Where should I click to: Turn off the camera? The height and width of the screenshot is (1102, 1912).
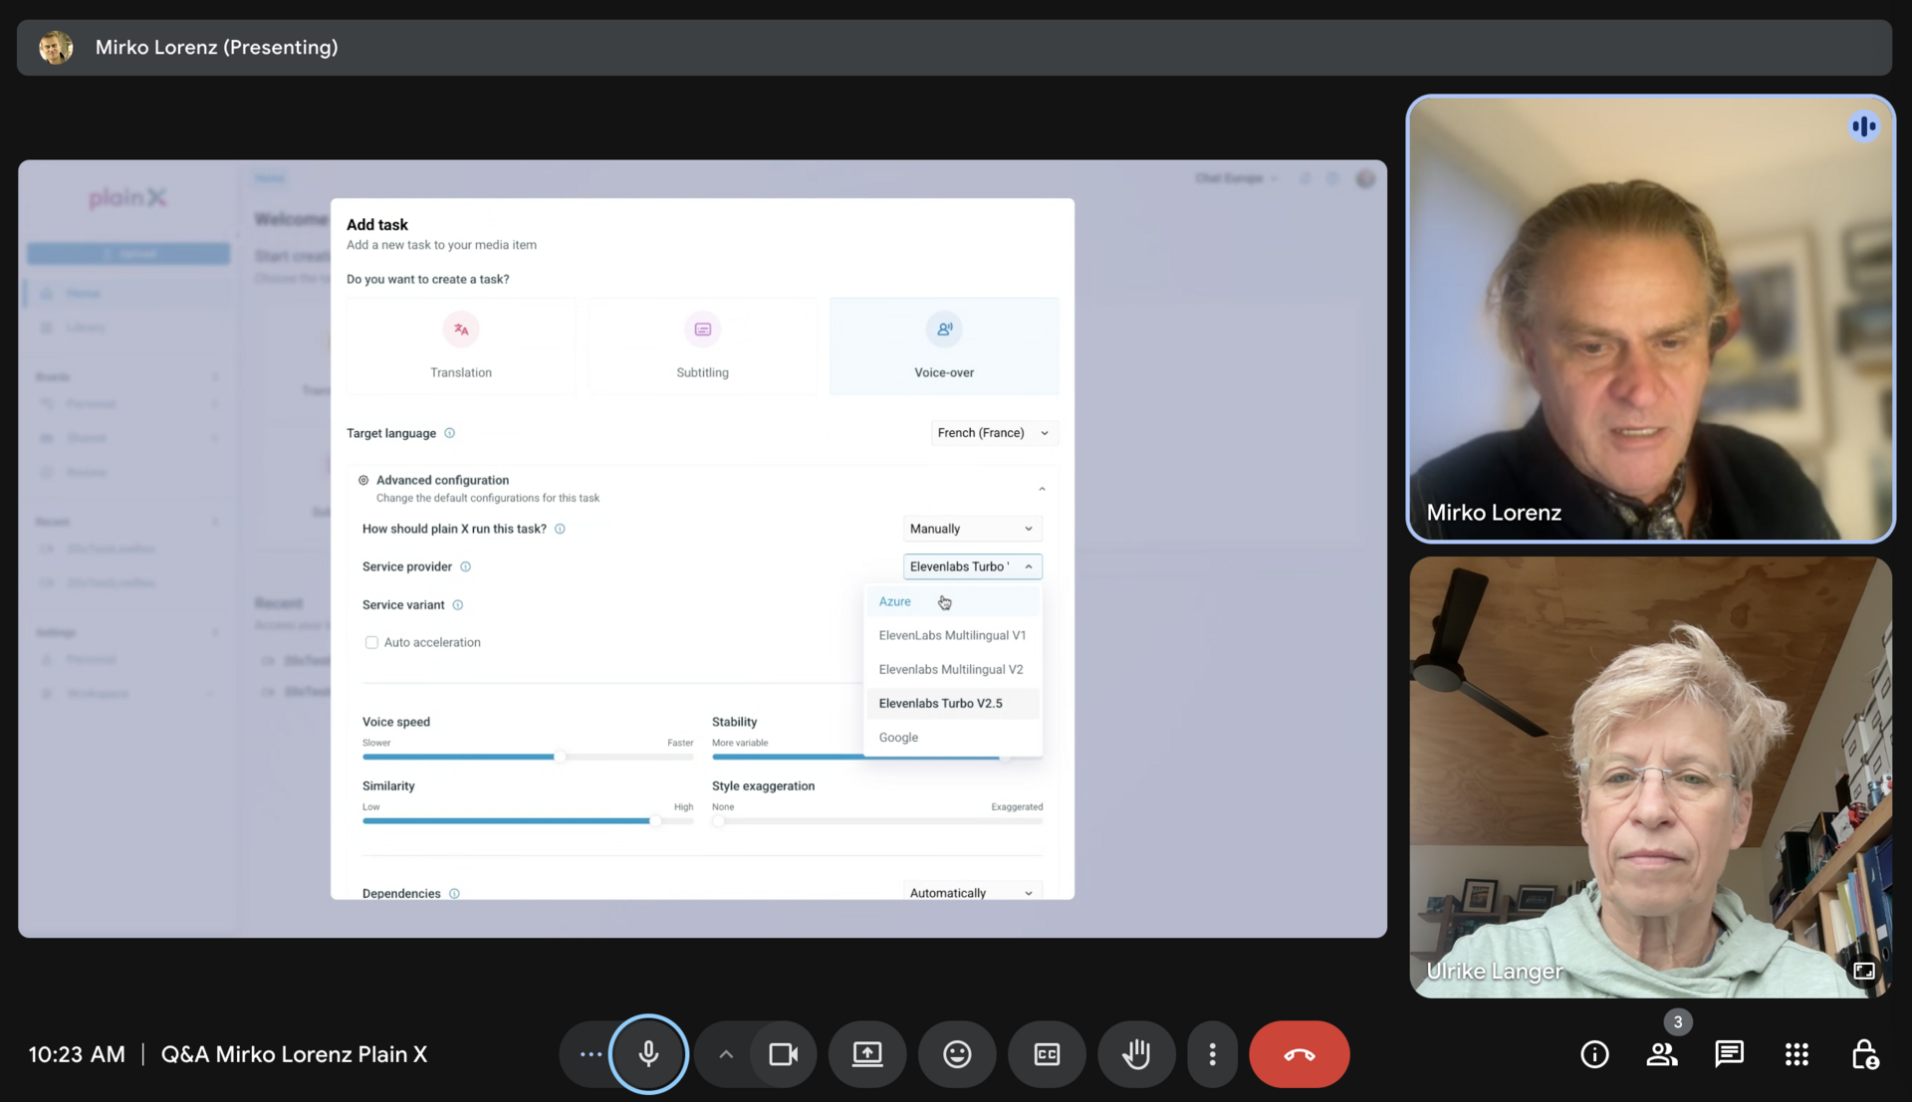(x=783, y=1054)
